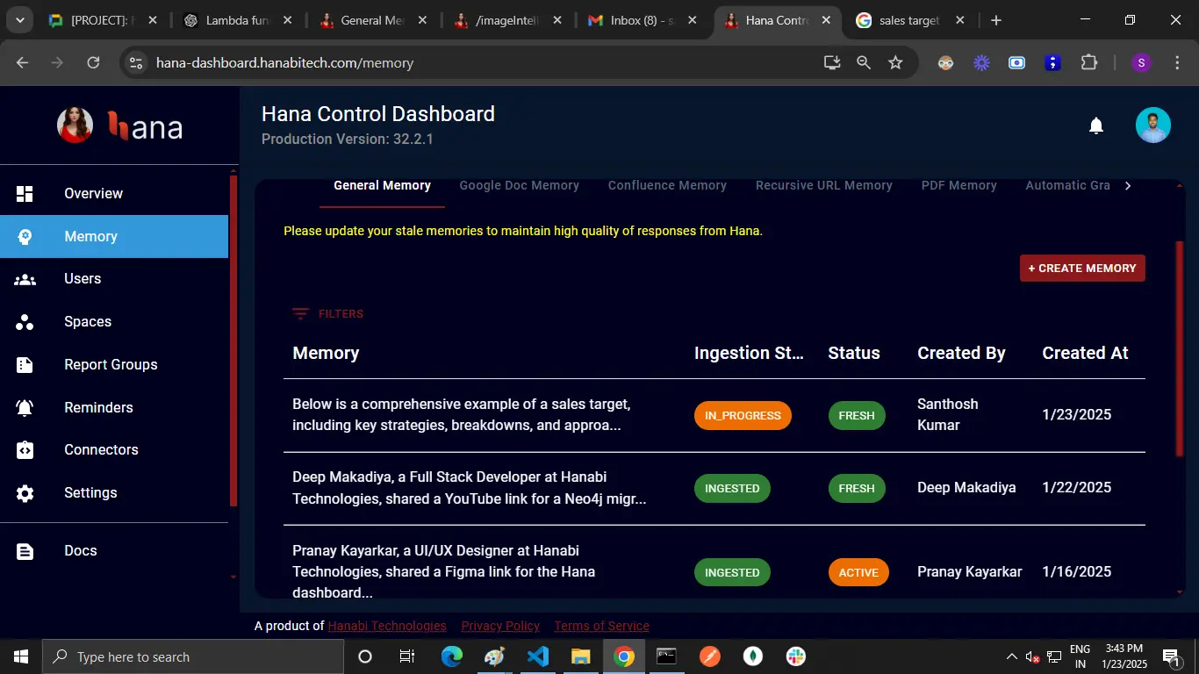Switch to Google Doc Memory tab
The height and width of the screenshot is (674, 1199).
pyautogui.click(x=520, y=185)
